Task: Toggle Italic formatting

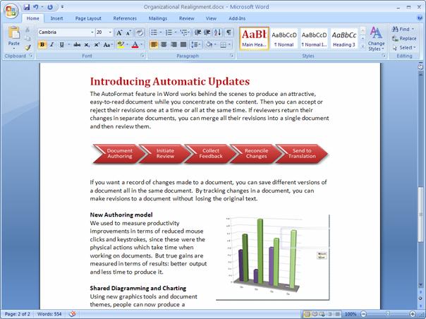Action: [x=52, y=44]
